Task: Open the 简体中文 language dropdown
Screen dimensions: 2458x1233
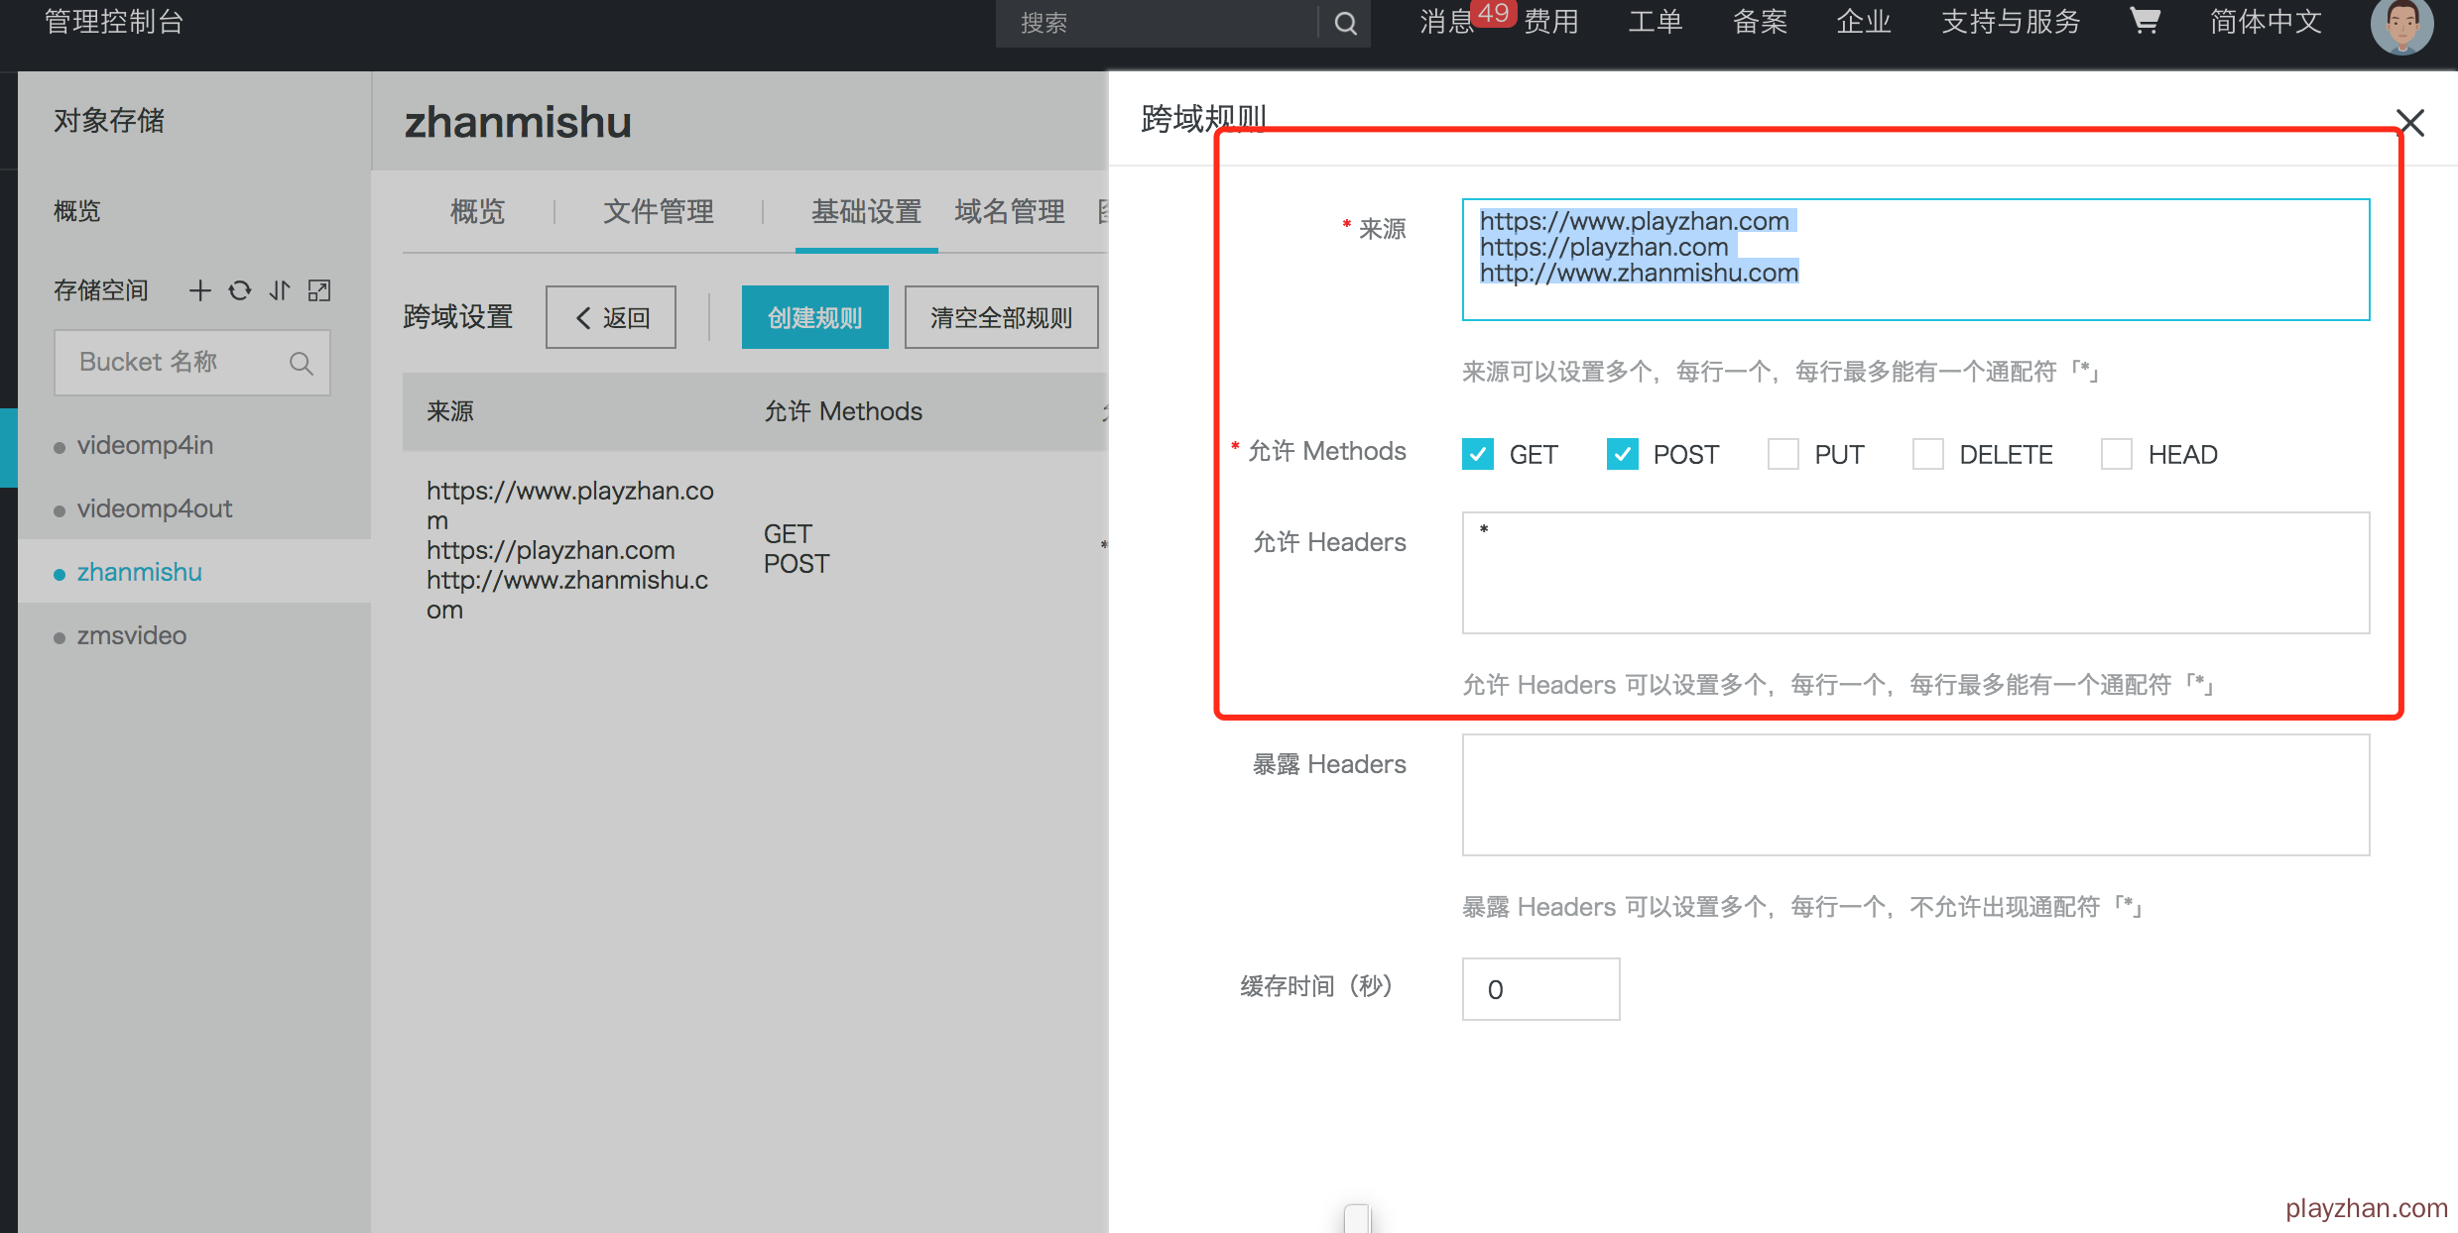Action: (2266, 22)
